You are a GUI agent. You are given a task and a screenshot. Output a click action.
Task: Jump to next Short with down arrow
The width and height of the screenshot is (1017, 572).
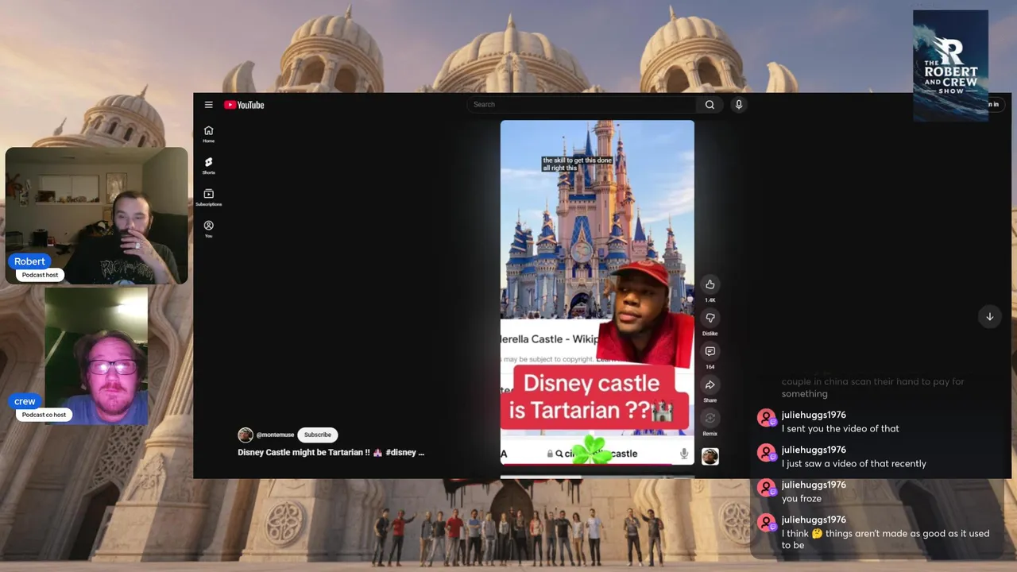tap(989, 316)
